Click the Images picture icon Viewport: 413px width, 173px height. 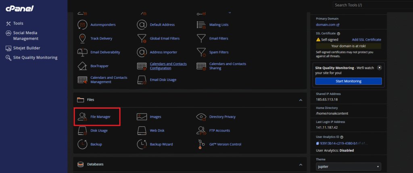point(142,117)
